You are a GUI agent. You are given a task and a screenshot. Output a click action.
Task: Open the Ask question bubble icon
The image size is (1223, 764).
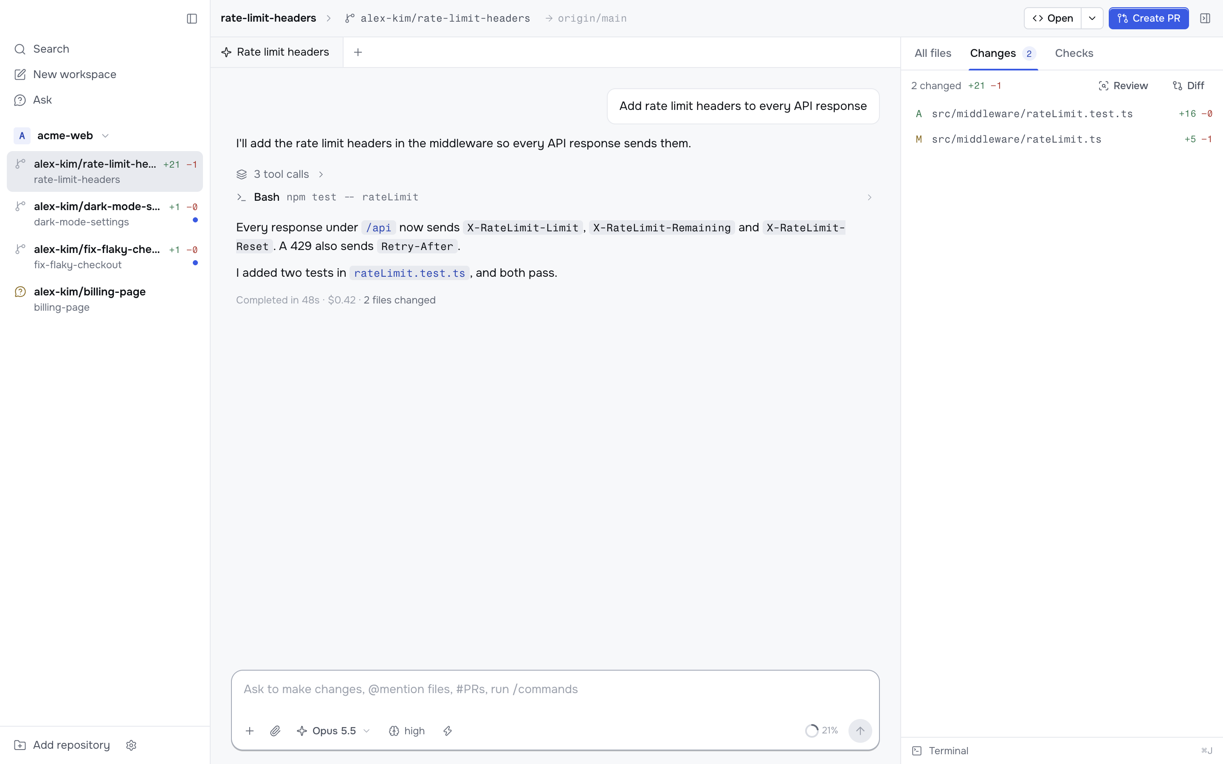click(20, 100)
